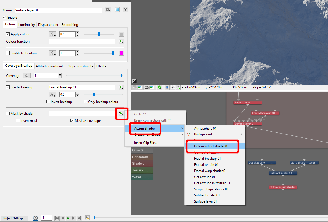Screen dimensions: 328x222
Task: Click the frame lock icon
Action: click(x=87, y=218)
